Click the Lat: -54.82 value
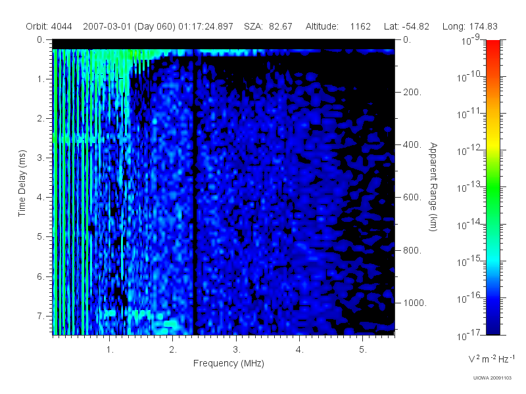The width and height of the screenshot is (526, 394). pos(406,26)
